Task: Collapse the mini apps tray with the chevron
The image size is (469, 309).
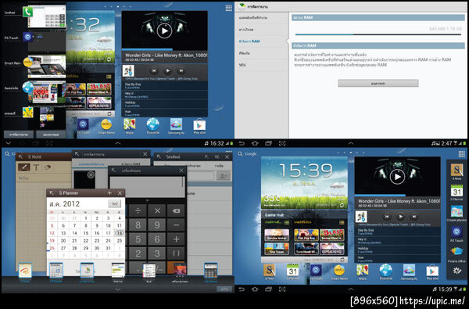Action: pos(117,289)
